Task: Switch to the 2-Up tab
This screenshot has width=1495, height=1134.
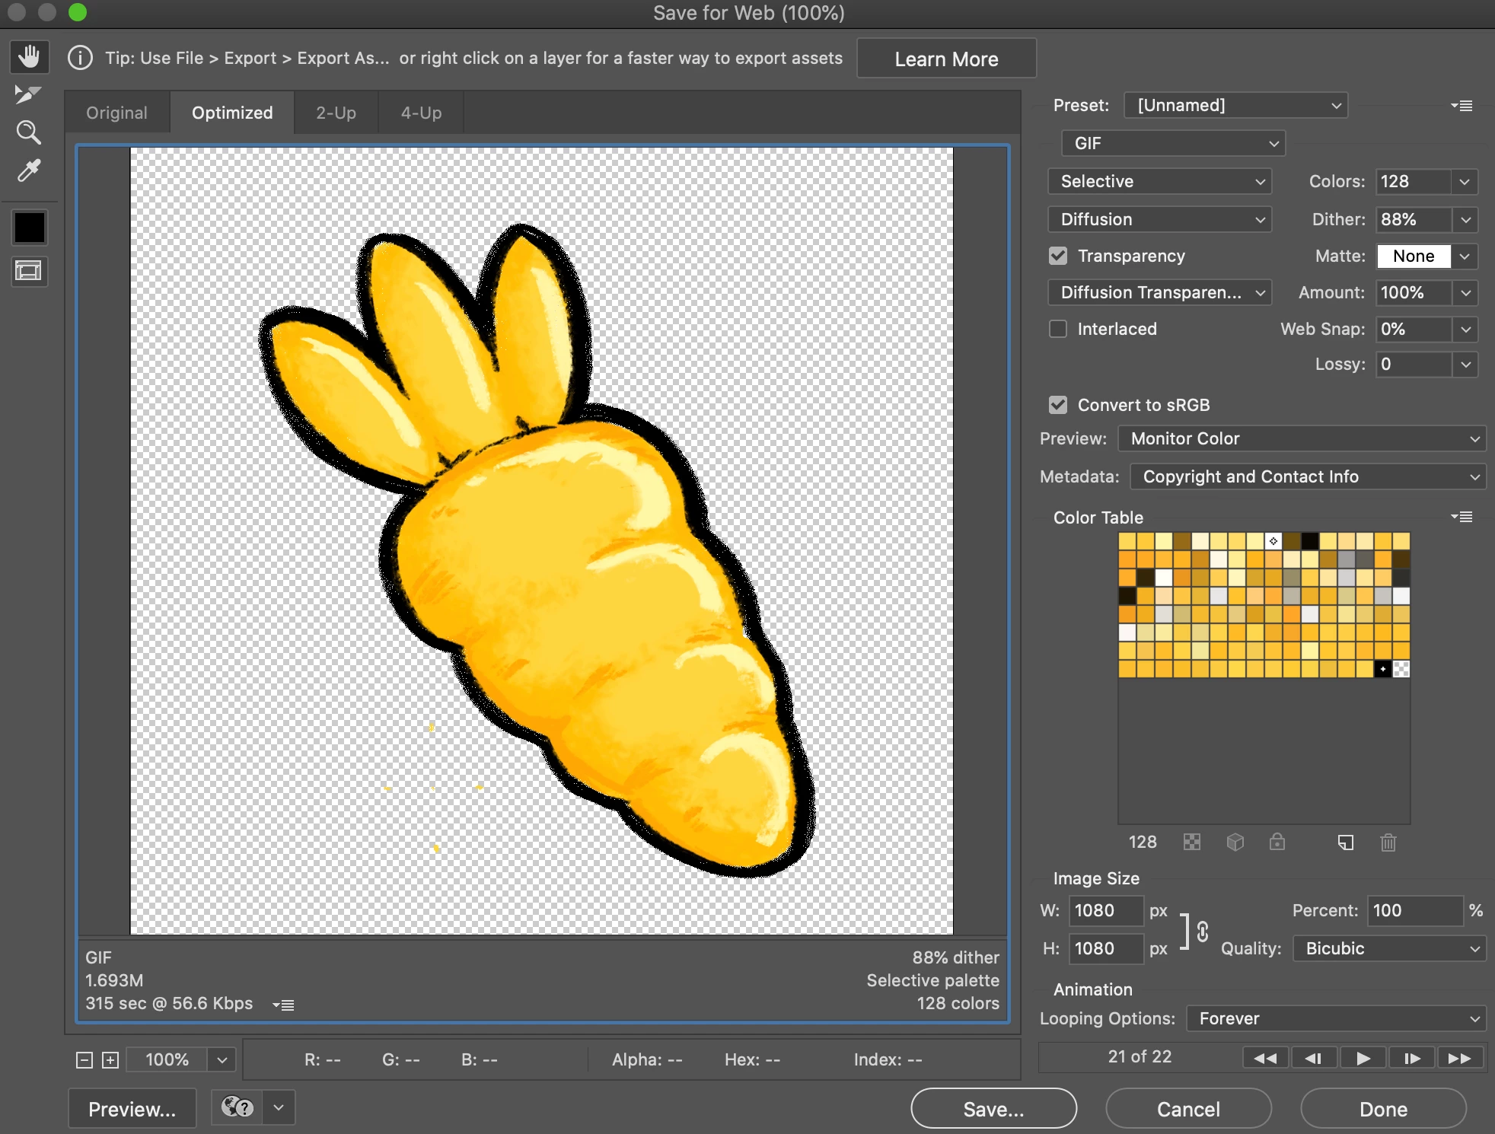Action: tap(336, 113)
